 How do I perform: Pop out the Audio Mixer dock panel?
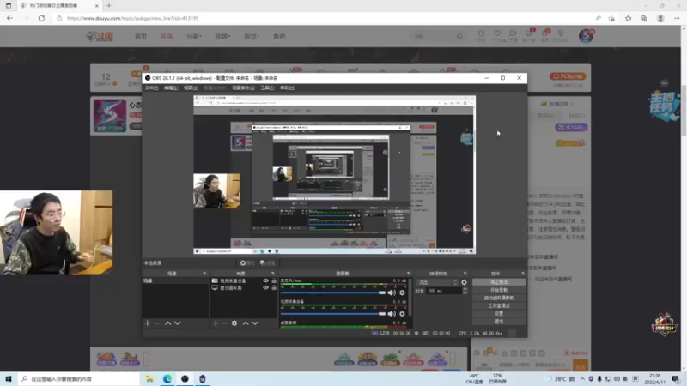[x=409, y=274]
